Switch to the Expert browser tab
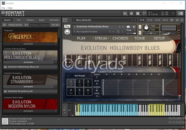 click(42, 20)
